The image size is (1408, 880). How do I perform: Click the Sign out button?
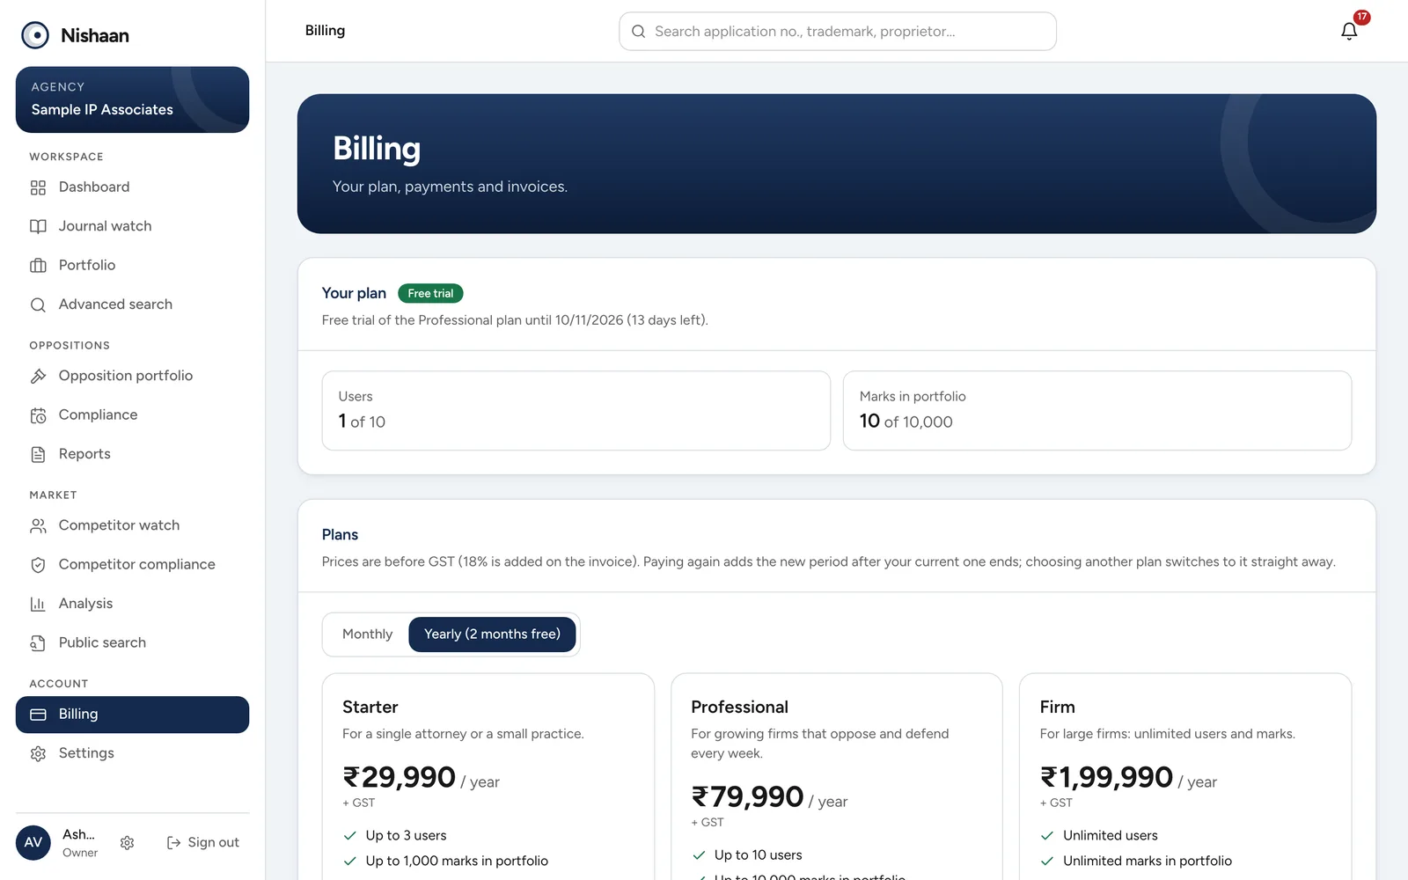(203, 842)
